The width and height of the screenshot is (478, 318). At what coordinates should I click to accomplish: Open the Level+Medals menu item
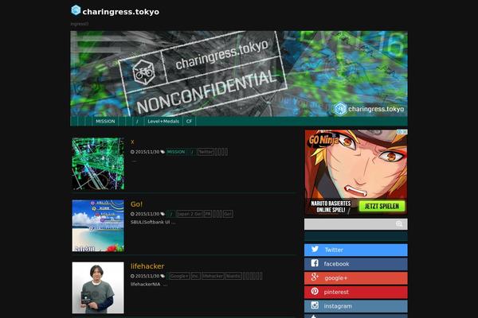[x=163, y=122]
